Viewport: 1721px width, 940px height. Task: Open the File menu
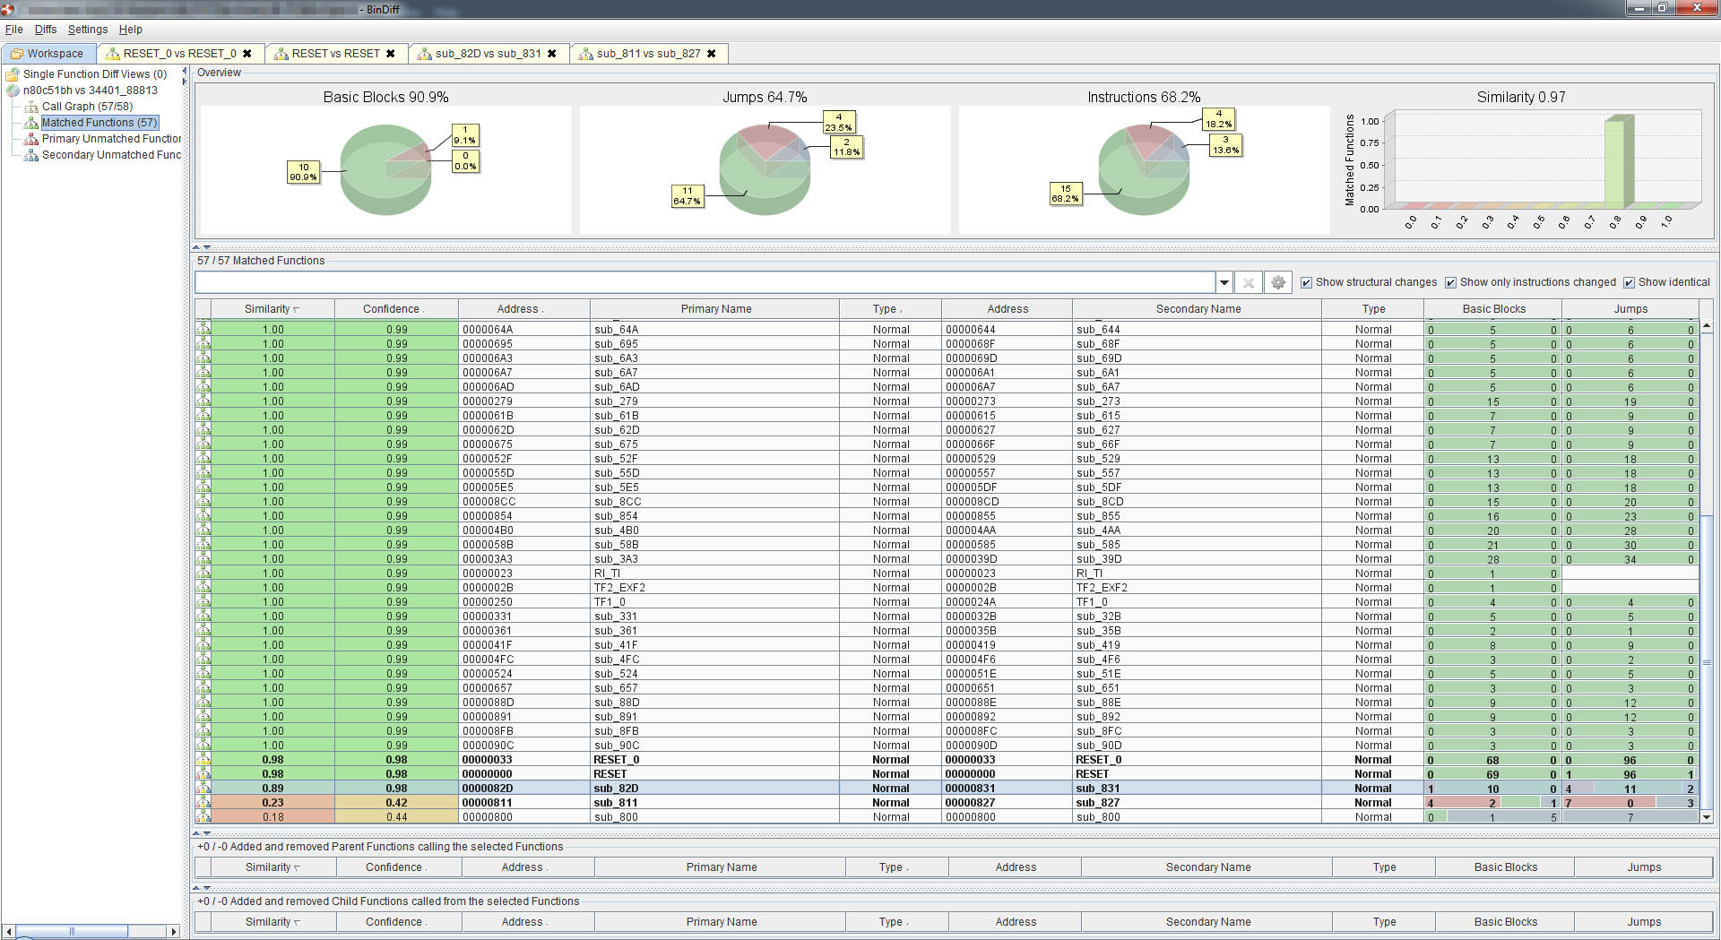point(14,30)
